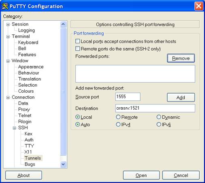Choose the Dynamic forwarding option
This screenshot has height=183, width=205.
159,117
